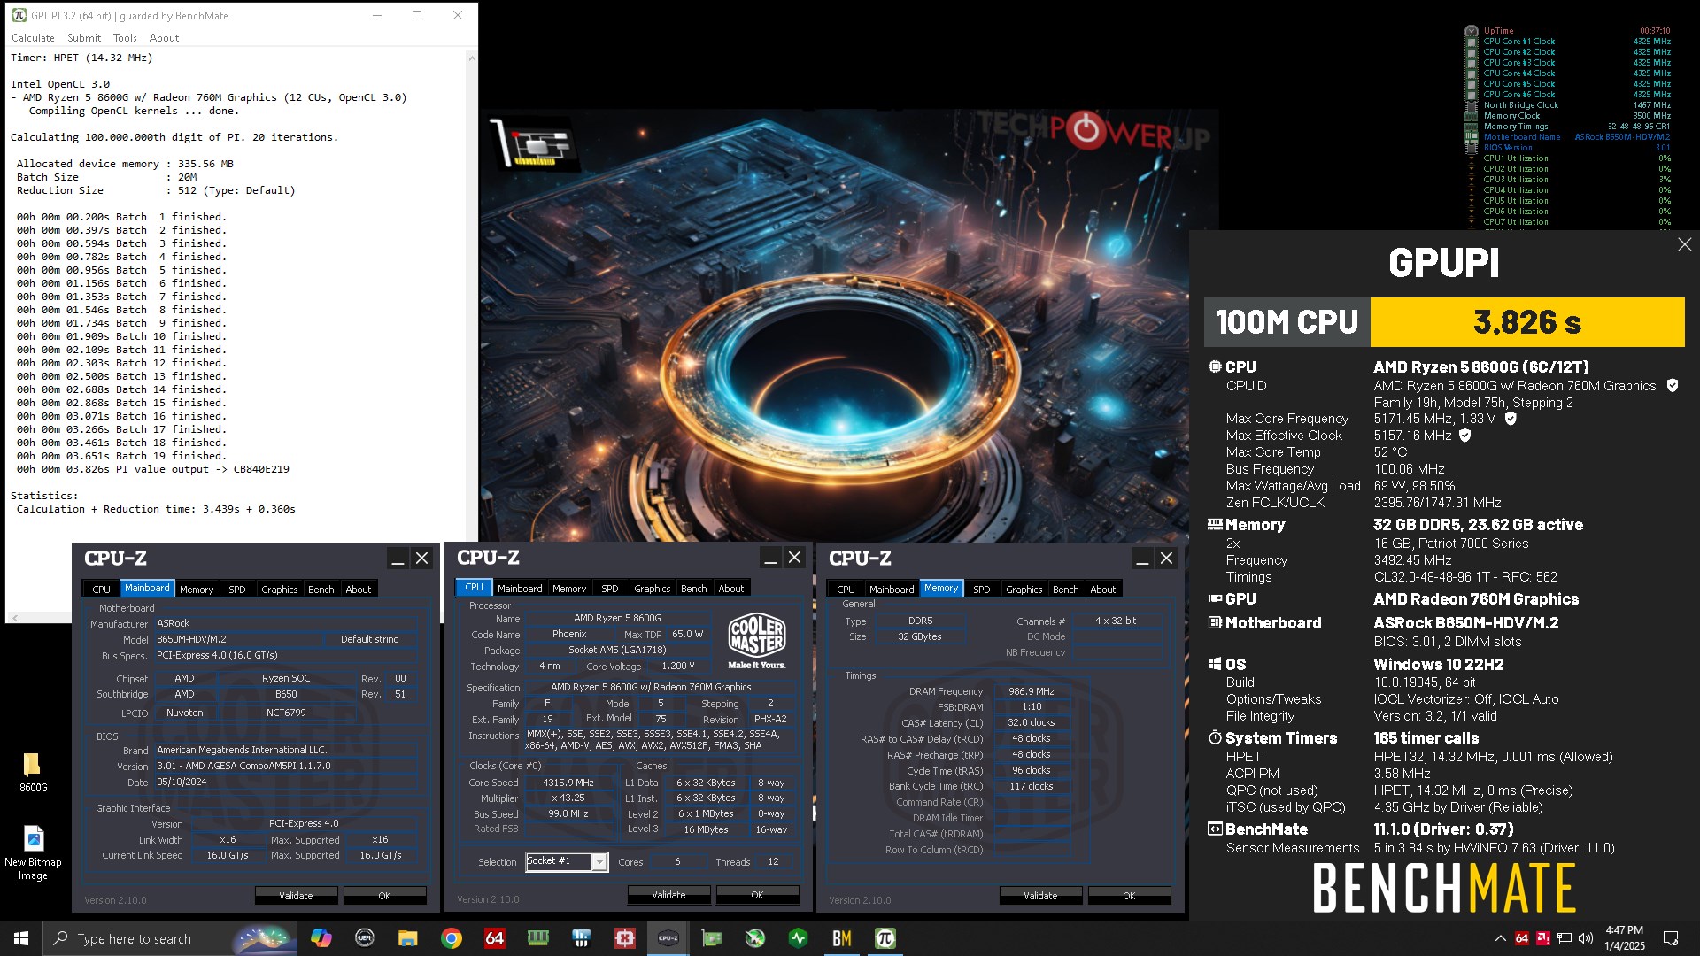Select the 8600G folder on the desktop
1700x956 pixels.
(33, 772)
